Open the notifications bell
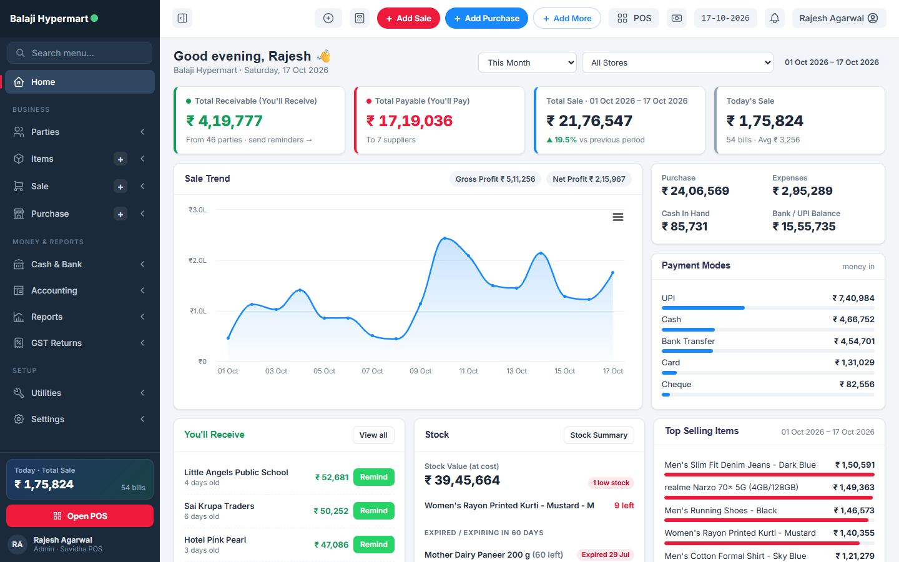Viewport: 899px width, 562px height. click(x=775, y=18)
